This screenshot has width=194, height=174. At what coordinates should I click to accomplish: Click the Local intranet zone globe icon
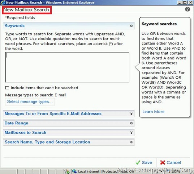pyautogui.click(x=74, y=171)
